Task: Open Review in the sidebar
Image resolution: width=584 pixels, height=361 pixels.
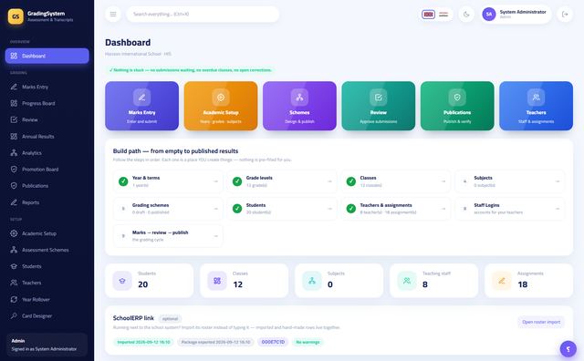Action: 47,119
